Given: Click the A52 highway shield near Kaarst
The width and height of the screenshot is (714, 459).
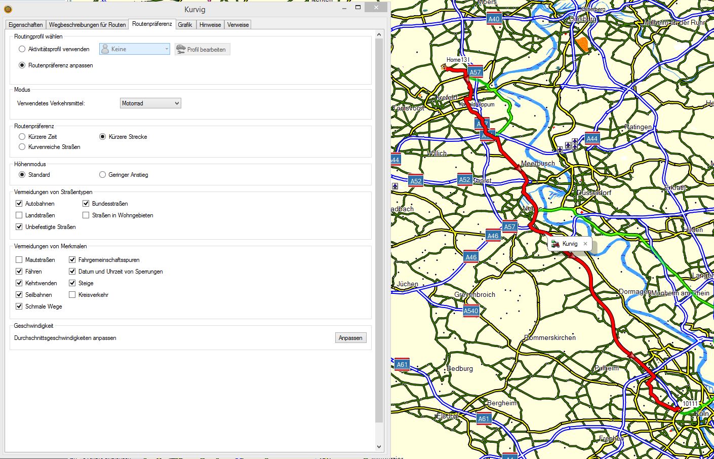Looking at the screenshot, I should pyautogui.click(x=464, y=179).
